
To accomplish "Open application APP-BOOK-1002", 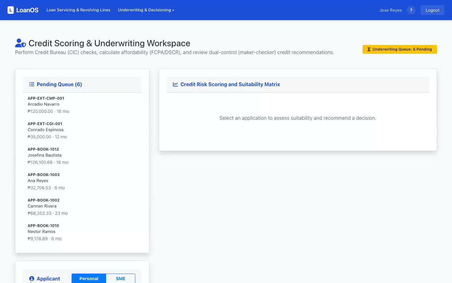I will 44,200.
